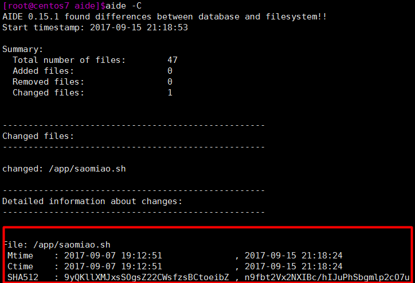
Task: Click old Mtime value 2017-09-07 19:12:51
Action: tap(113, 256)
